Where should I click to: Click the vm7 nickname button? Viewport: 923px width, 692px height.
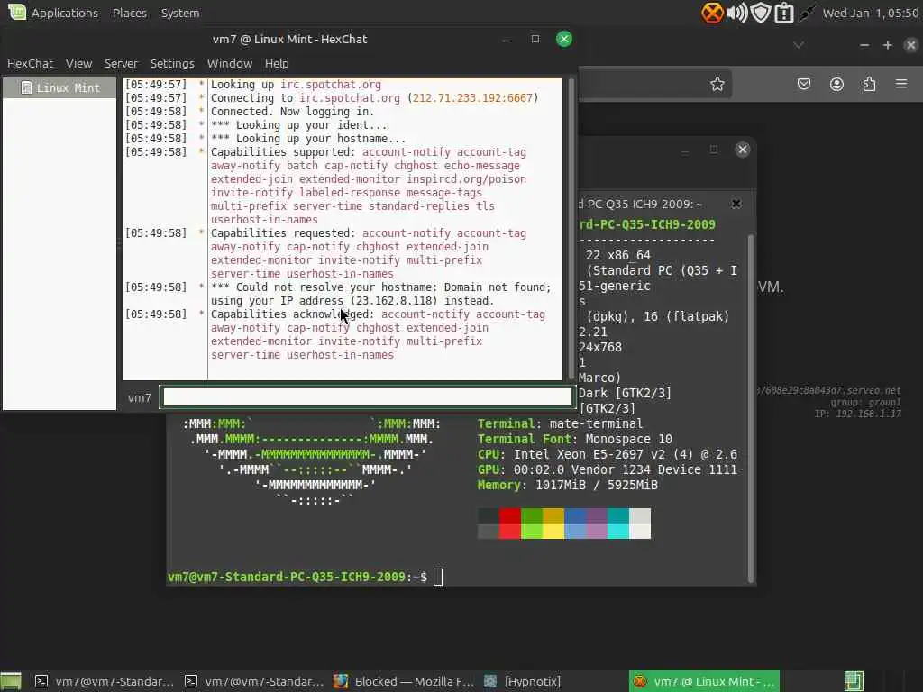tap(140, 397)
